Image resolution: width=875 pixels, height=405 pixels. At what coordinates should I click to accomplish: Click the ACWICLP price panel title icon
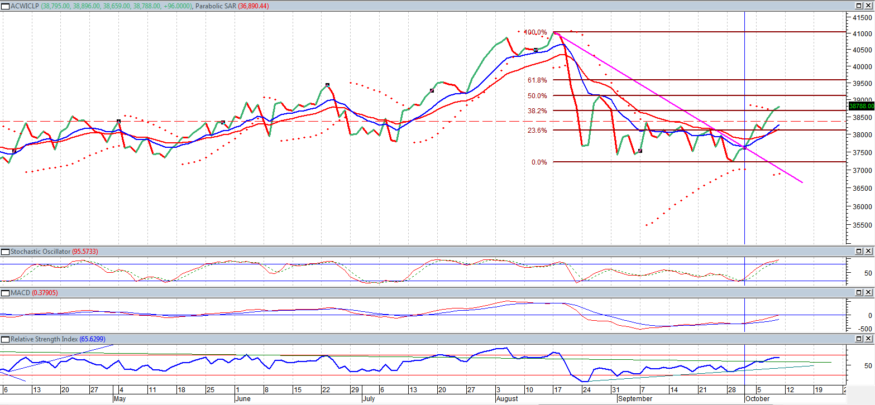(x=6, y=6)
